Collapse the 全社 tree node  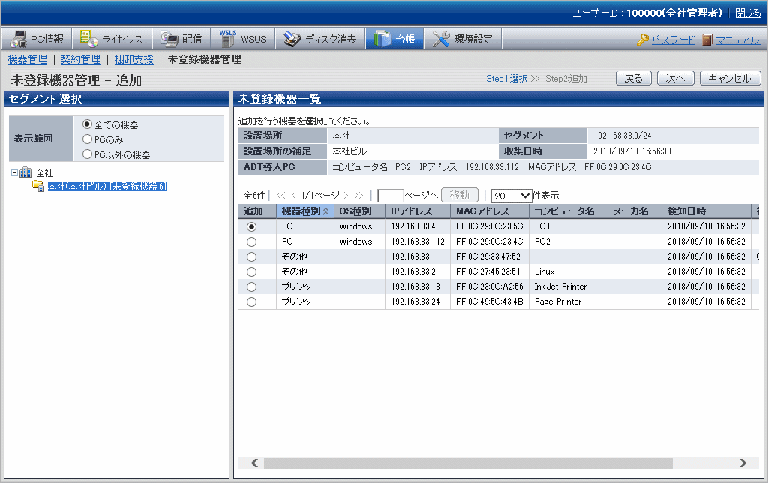click(x=15, y=172)
